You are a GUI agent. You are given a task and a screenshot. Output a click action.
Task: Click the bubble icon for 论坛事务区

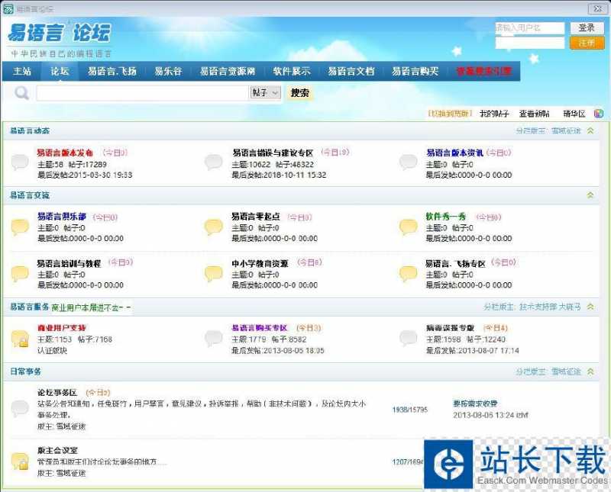click(x=20, y=408)
